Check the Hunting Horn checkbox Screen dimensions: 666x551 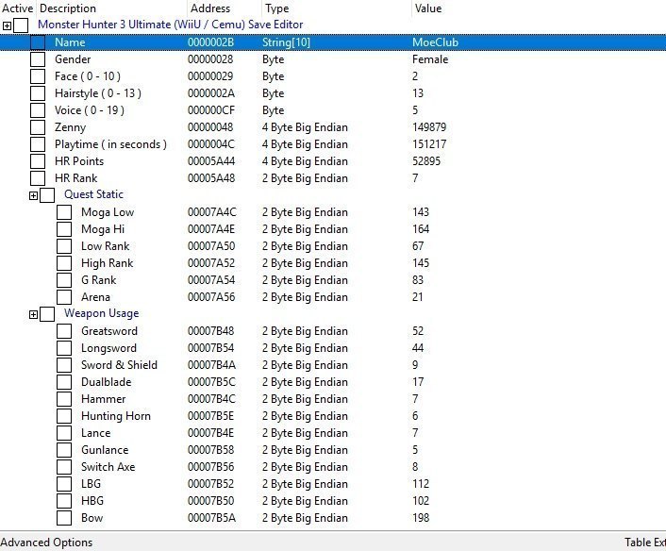64,416
